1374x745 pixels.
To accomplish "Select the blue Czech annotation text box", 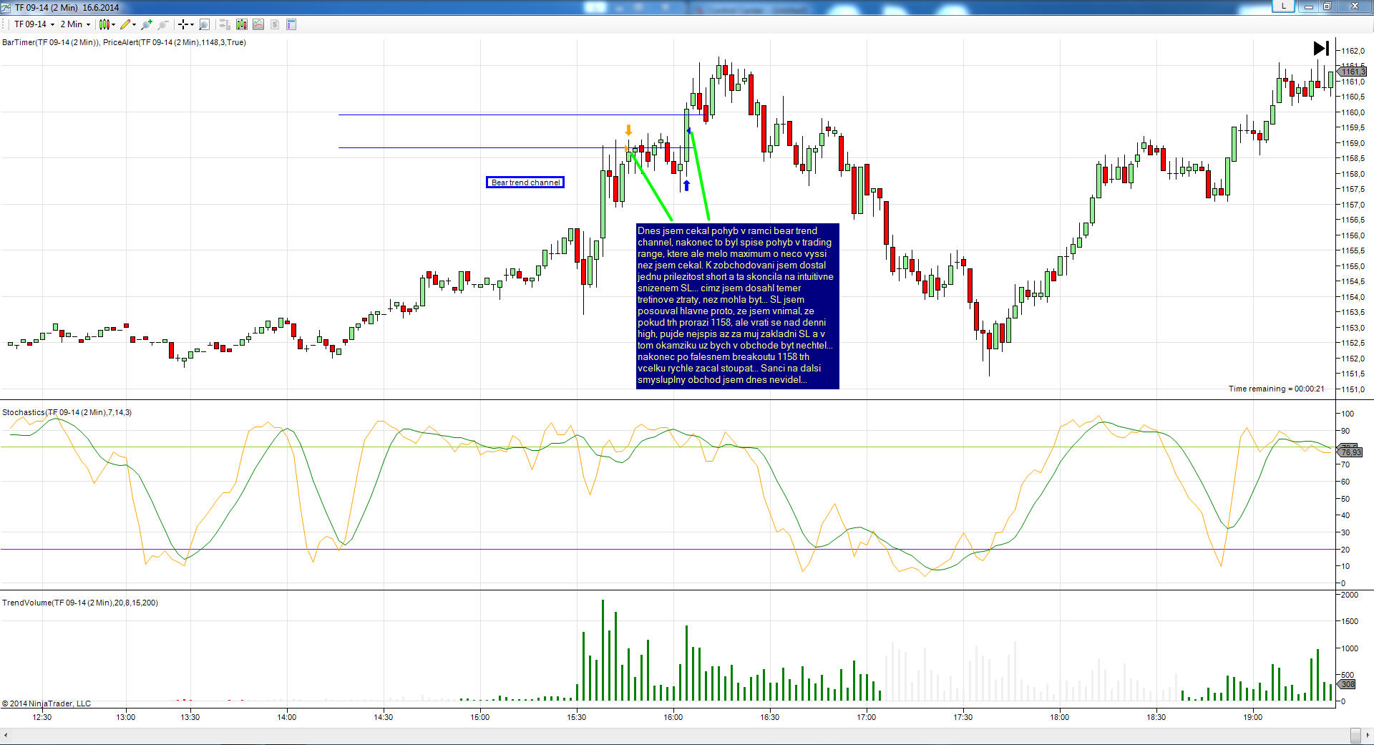I will tap(737, 306).
